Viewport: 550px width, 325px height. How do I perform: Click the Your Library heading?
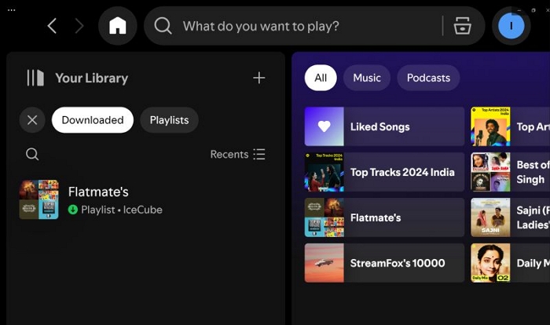(92, 78)
